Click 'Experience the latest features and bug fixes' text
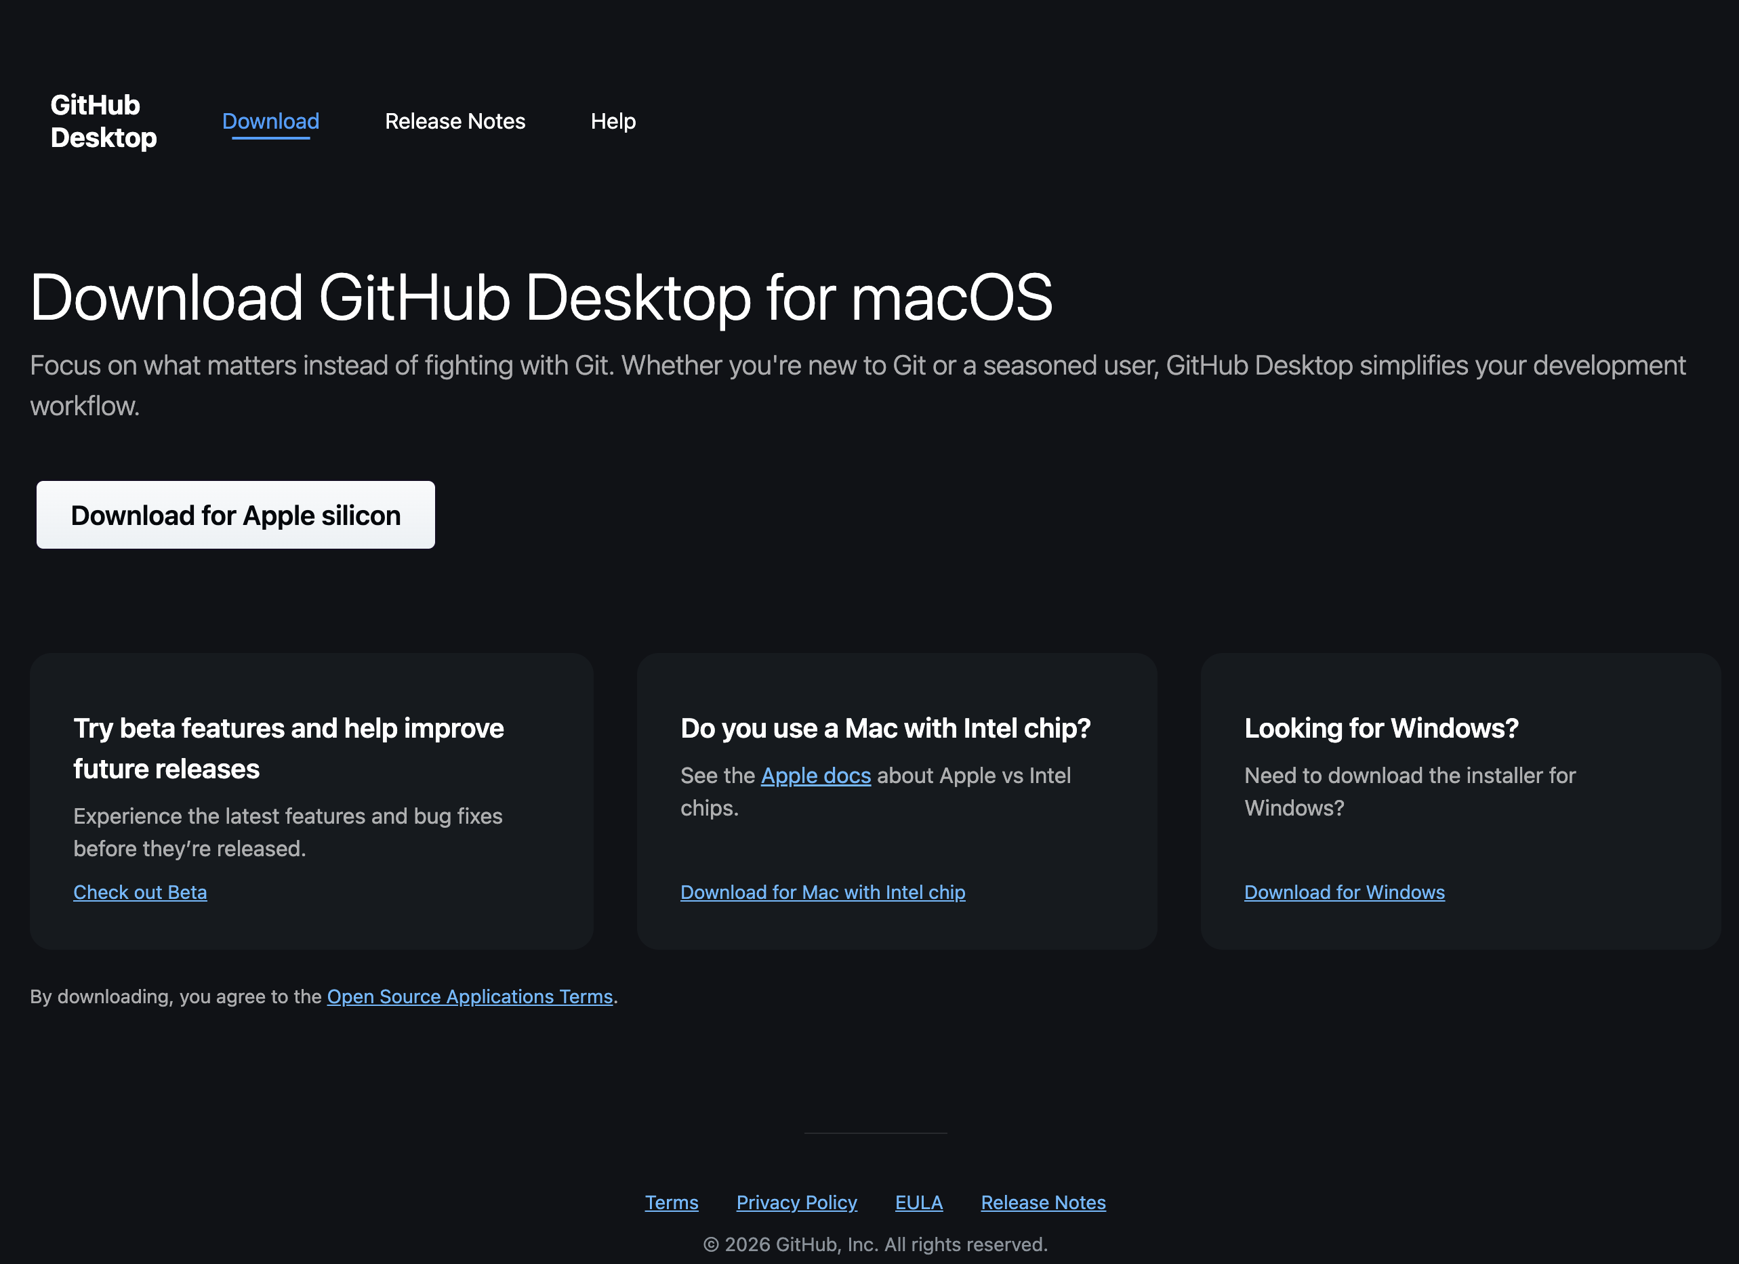The width and height of the screenshot is (1739, 1264). 288,833
